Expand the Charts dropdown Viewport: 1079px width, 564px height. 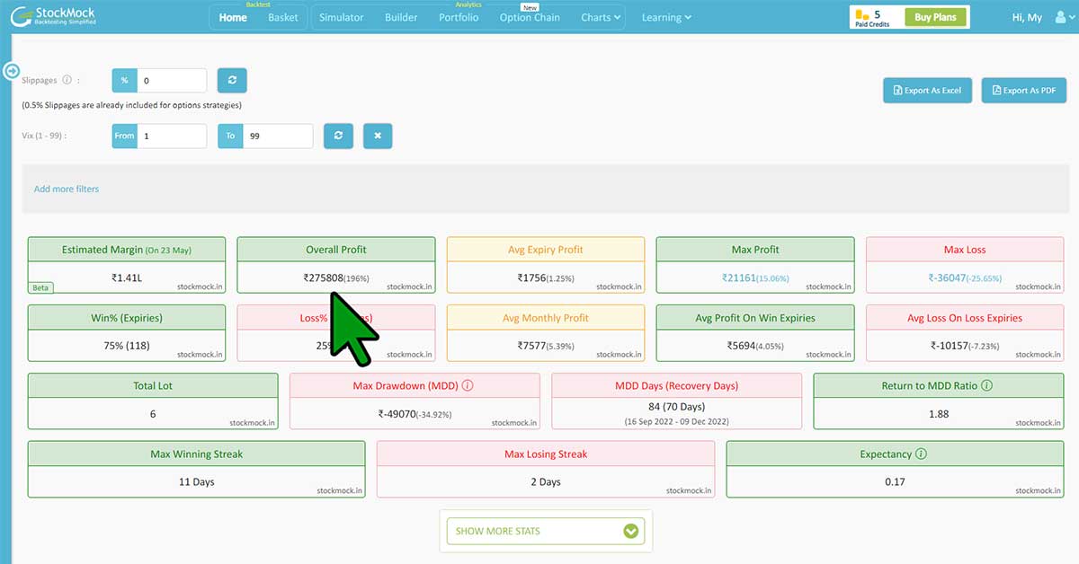(x=602, y=17)
